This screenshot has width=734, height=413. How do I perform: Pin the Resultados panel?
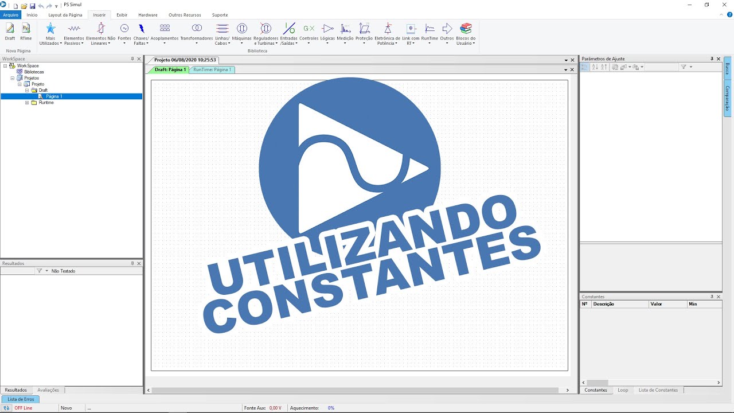132,263
